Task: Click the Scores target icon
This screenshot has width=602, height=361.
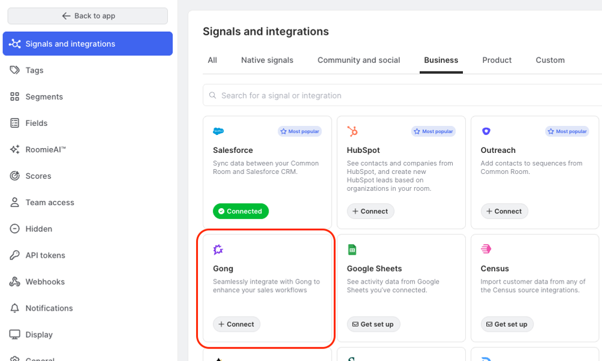Action: (x=14, y=176)
